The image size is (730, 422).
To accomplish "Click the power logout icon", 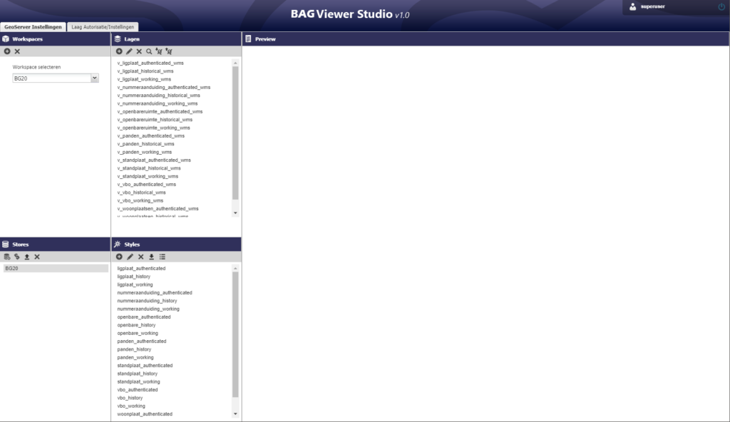I will [721, 6].
